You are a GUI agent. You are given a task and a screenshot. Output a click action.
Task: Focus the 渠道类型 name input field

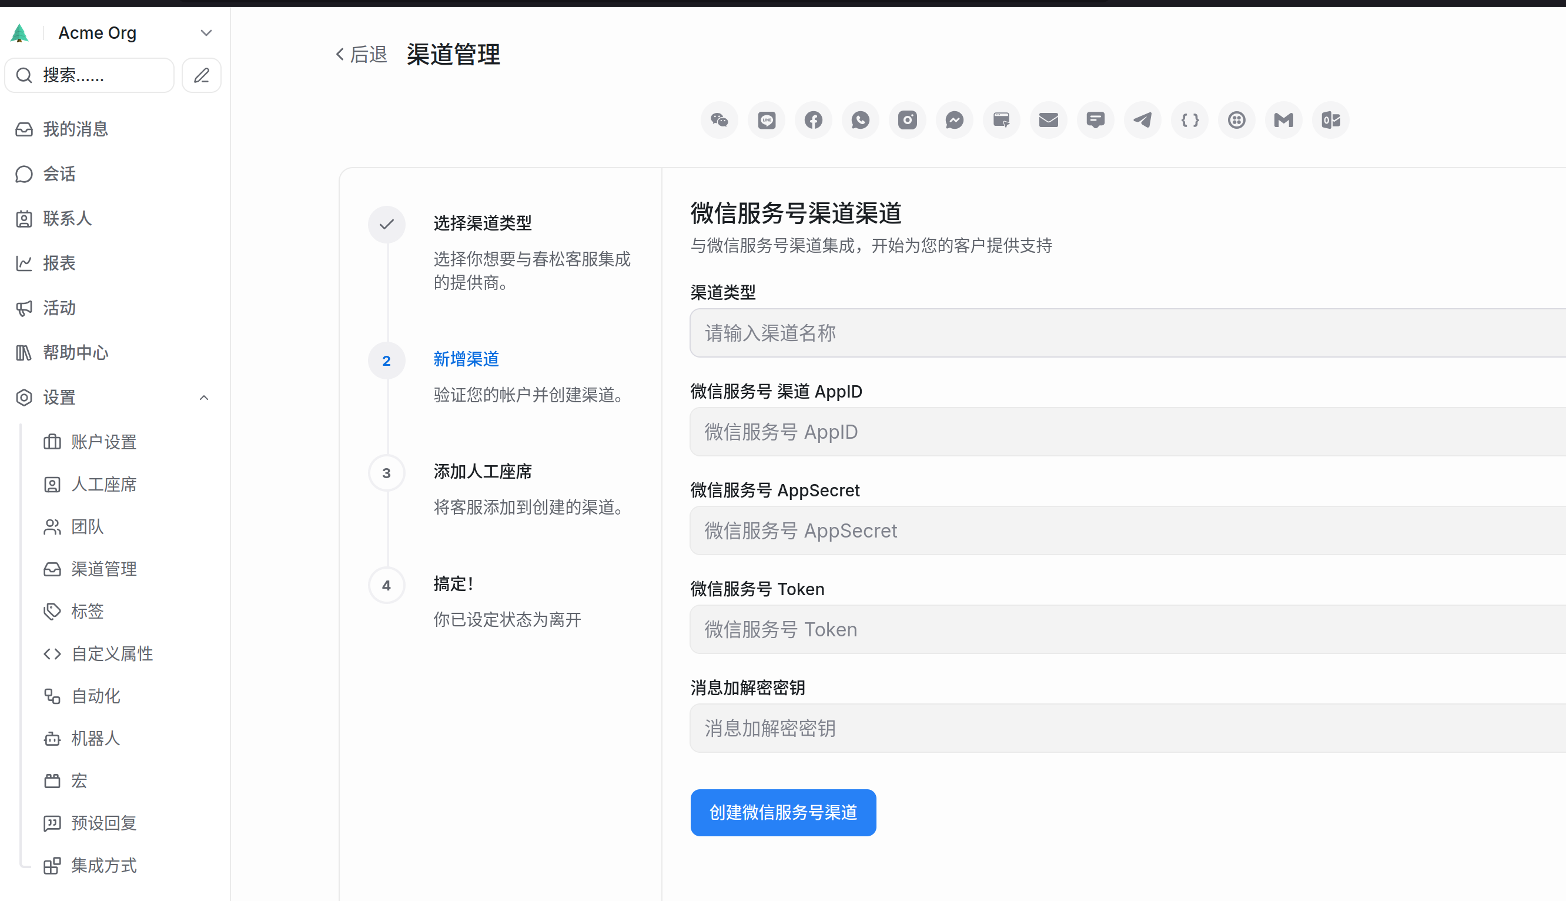click(x=1126, y=333)
